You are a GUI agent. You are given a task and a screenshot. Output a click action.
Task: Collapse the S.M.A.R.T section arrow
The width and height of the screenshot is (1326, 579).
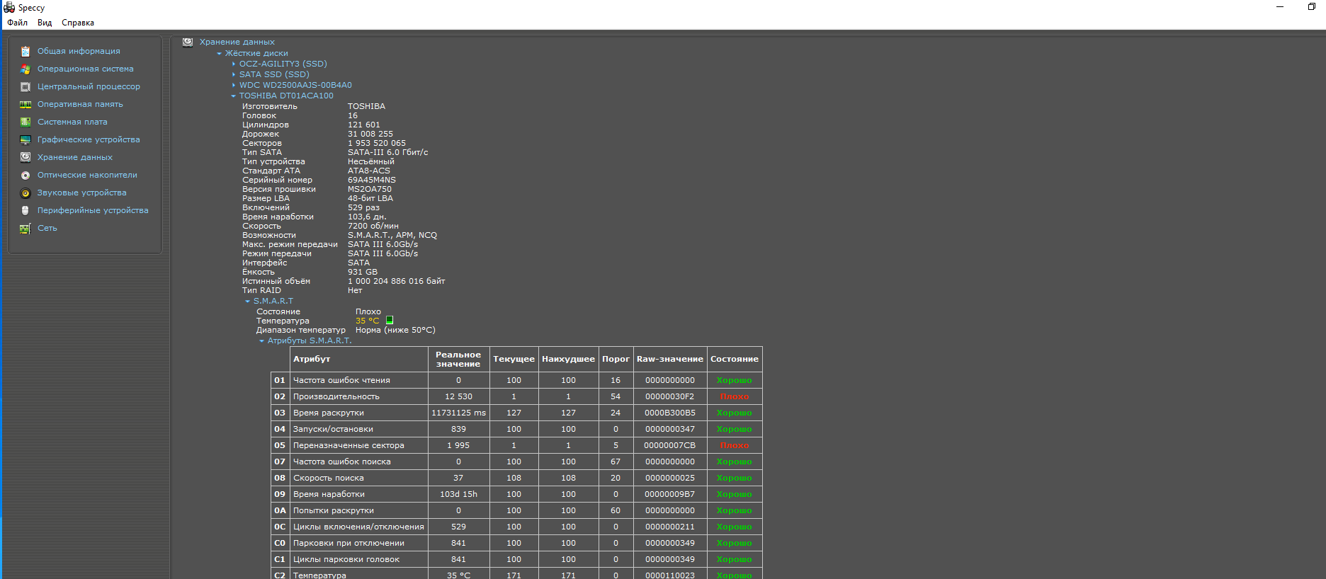(x=247, y=302)
